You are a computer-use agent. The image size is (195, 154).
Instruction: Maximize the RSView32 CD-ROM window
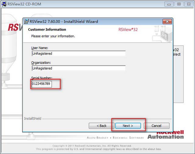pos(179,4)
